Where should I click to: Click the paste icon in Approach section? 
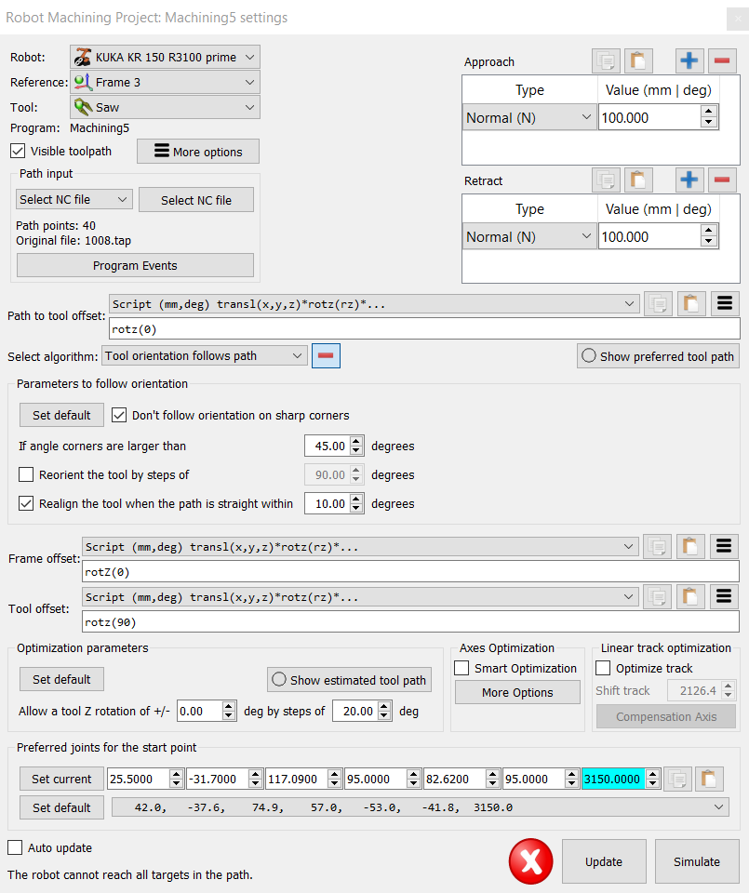click(x=638, y=61)
